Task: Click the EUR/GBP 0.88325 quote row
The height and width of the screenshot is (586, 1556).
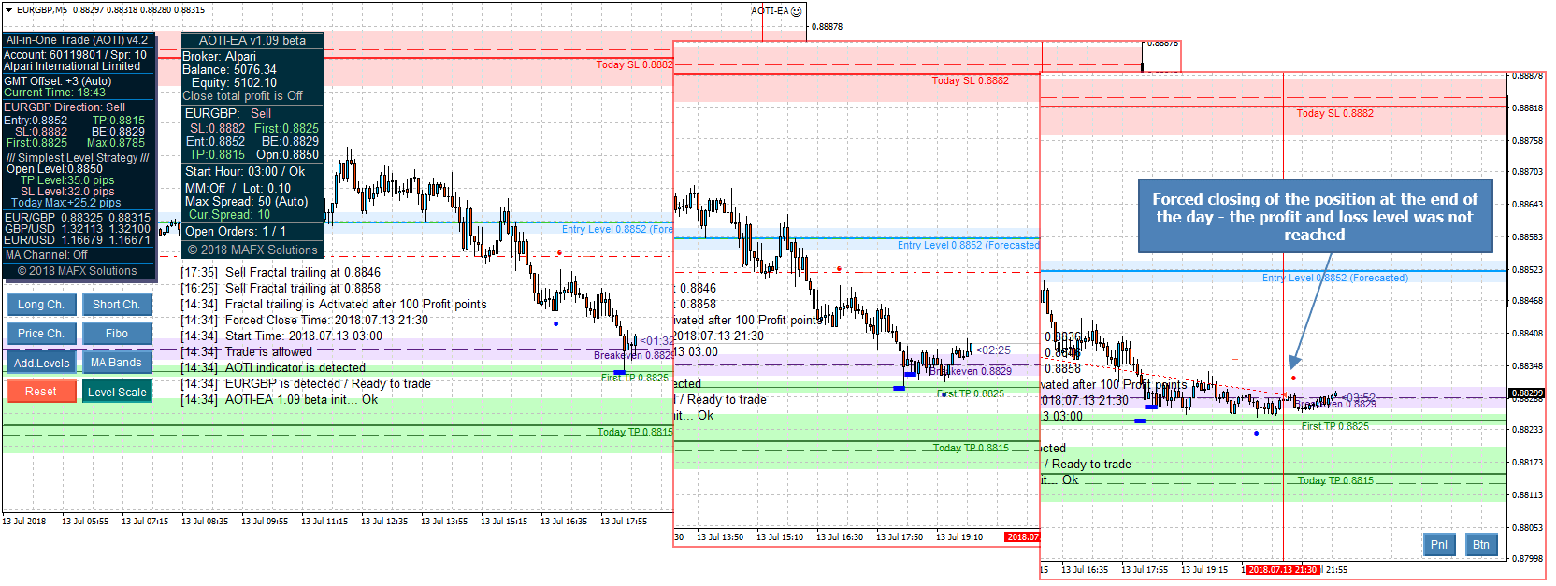Action: 78,218
